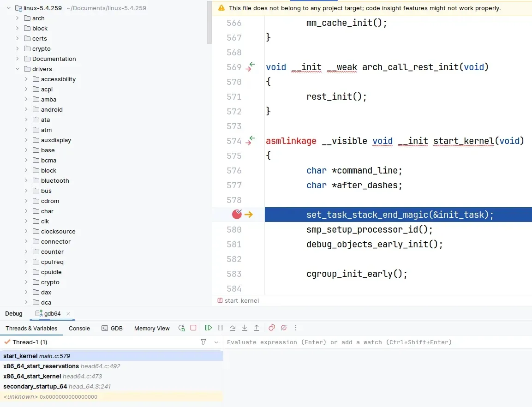Toggle Mute Breakpoints
Image resolution: width=532 pixels, height=407 pixels.
coord(284,328)
